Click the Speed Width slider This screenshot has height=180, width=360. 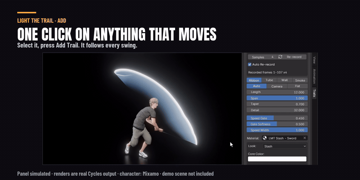(x=277, y=130)
